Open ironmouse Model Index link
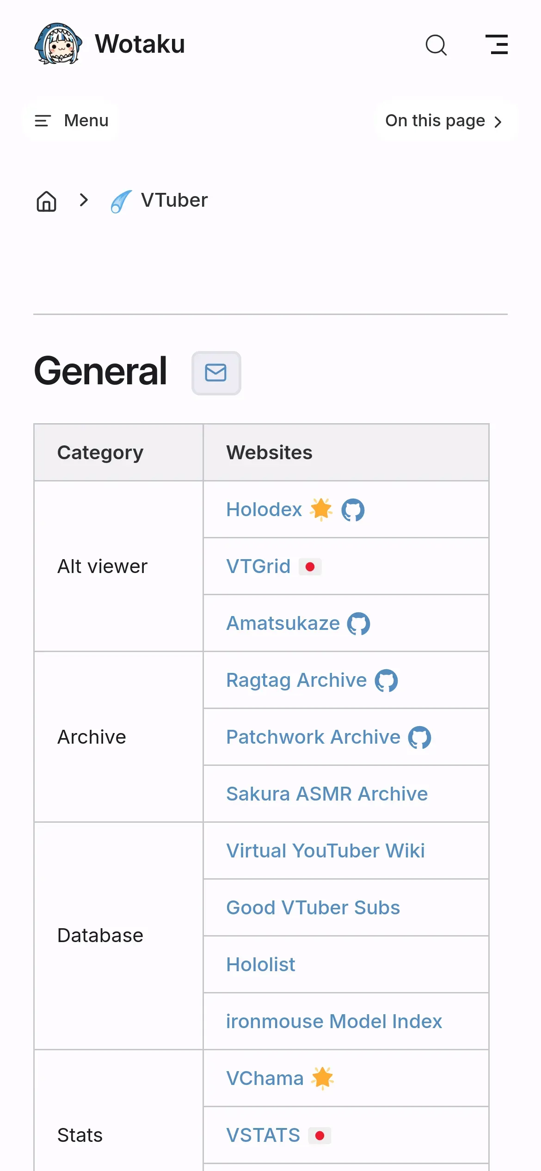Image resolution: width=541 pixels, height=1171 pixels. point(334,1022)
